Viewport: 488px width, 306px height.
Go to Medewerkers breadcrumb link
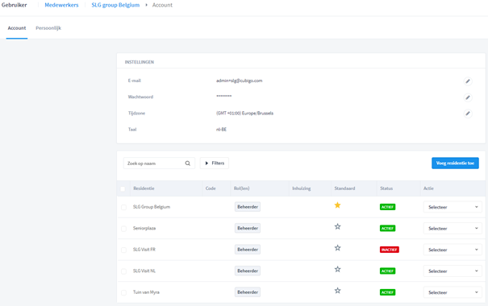tap(61, 5)
